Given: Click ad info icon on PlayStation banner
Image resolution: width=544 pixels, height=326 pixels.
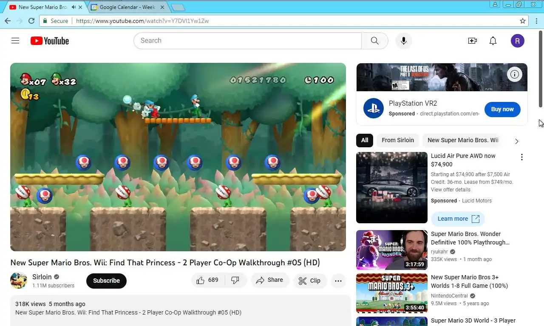Looking at the screenshot, I should (x=515, y=75).
